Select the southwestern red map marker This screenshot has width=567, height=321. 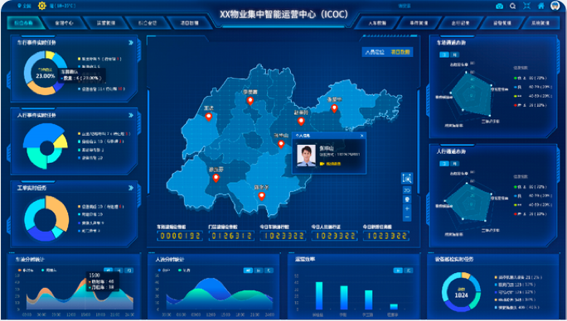[x=216, y=178]
